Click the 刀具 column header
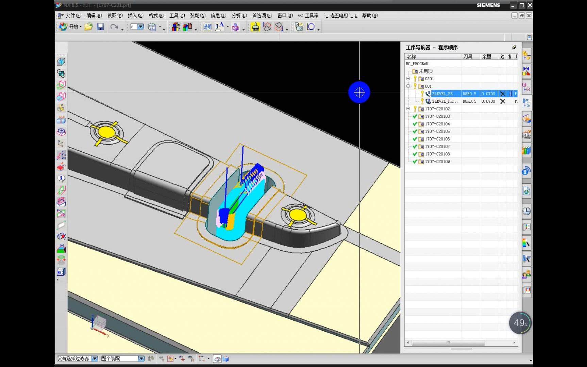 coord(468,56)
